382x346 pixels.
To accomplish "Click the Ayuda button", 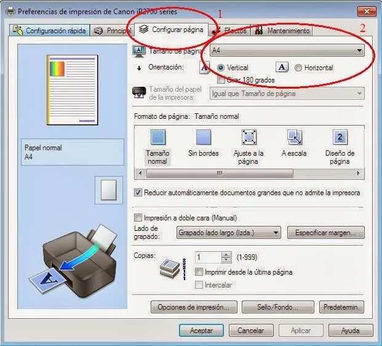I will pos(351,331).
